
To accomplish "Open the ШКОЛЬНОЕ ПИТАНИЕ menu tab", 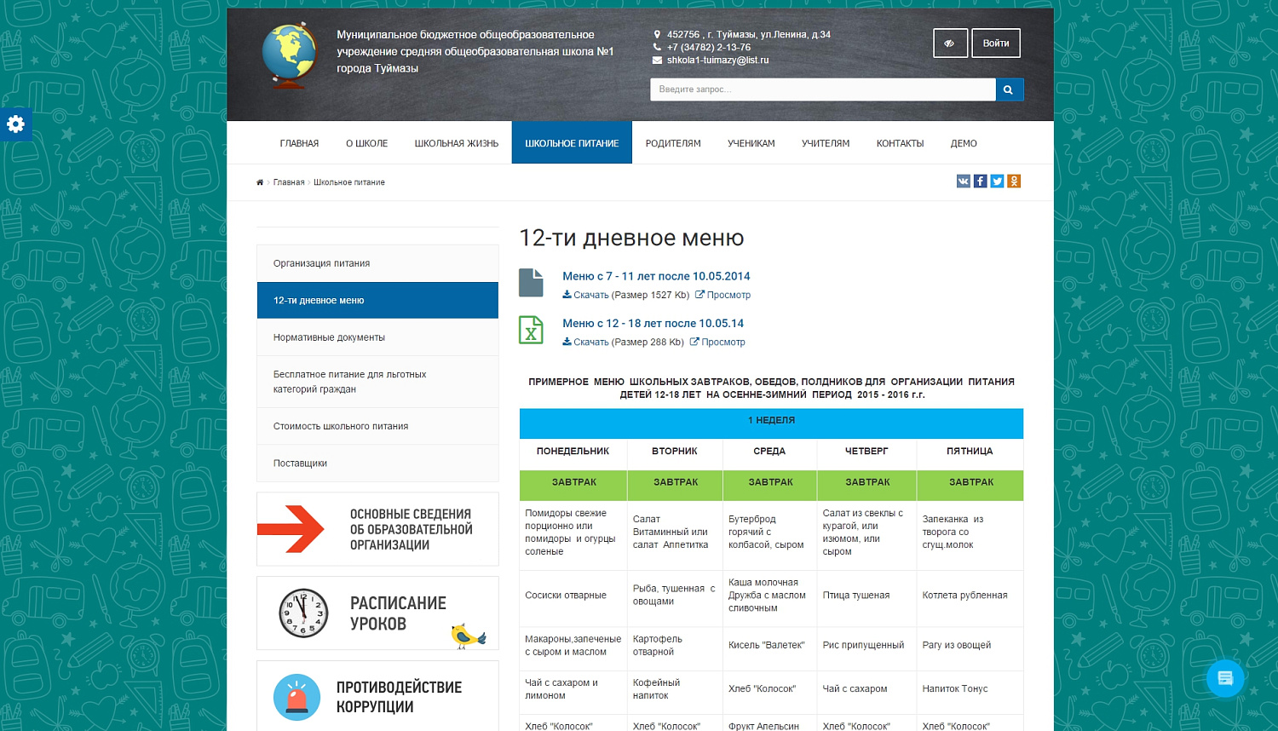I will click(x=572, y=142).
